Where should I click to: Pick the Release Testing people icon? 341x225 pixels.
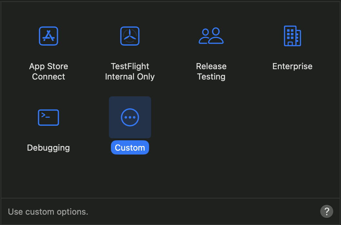click(211, 36)
